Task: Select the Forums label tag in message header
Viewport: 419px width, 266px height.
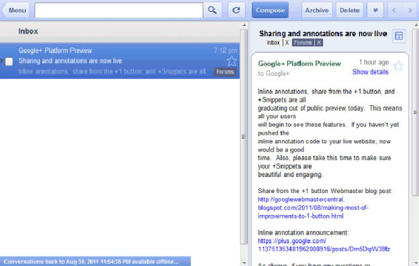Action: tap(303, 43)
